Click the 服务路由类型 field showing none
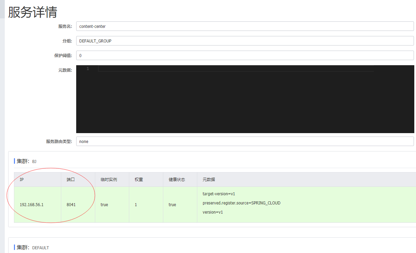This screenshot has width=416, height=253. tap(245, 141)
